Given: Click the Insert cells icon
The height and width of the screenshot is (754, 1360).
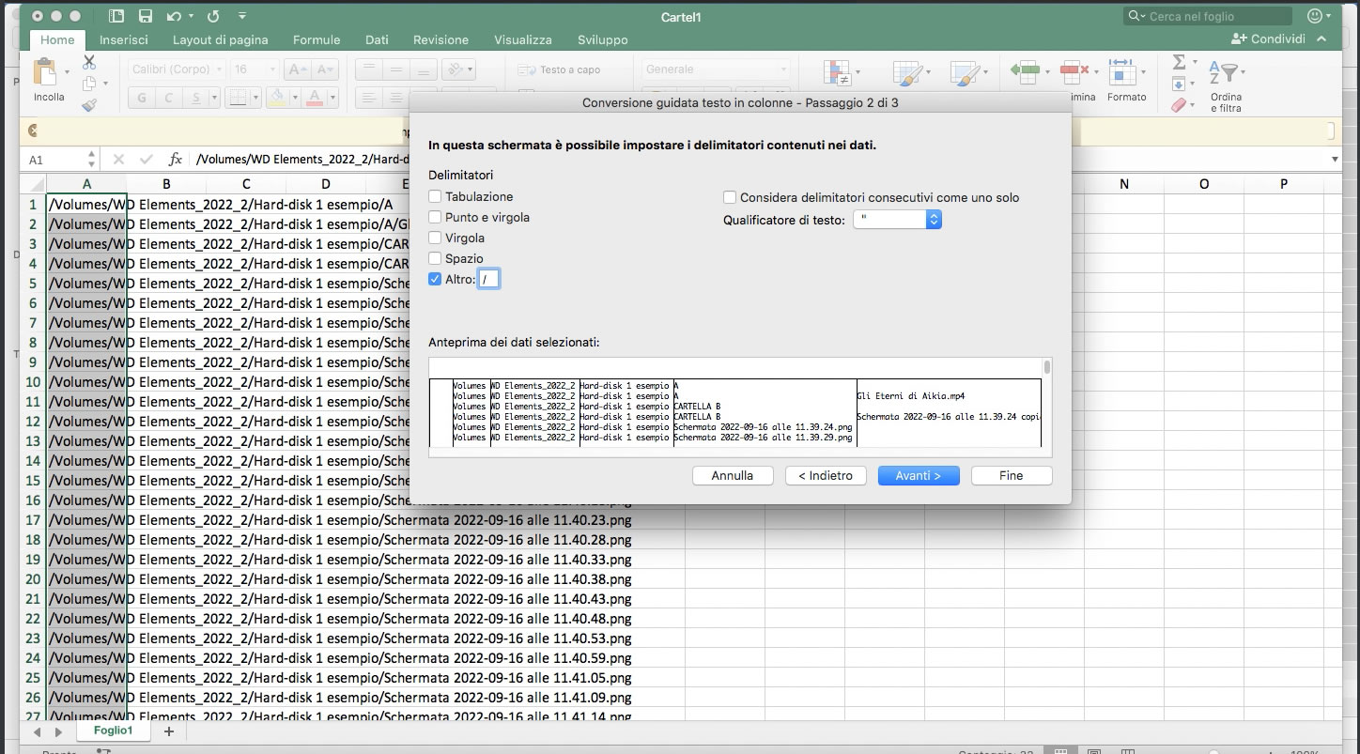Looking at the screenshot, I should (1025, 70).
